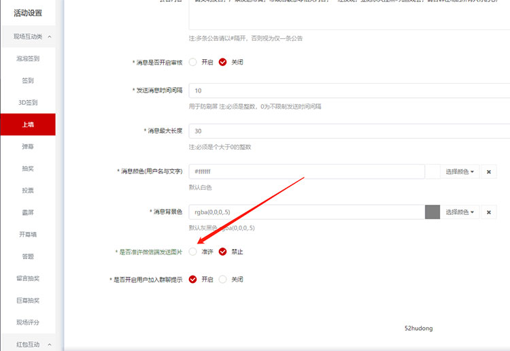Click the 消息最大长度 input field

point(350,131)
